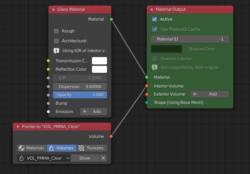Click Add next to Exterior Volume
The width and height of the screenshot is (250, 174).
[x=209, y=94]
